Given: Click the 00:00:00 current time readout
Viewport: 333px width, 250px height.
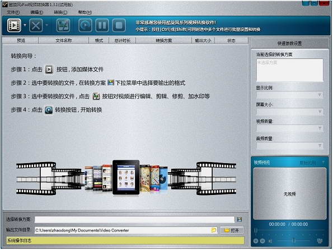Looking at the screenshot, I should coord(277,224).
